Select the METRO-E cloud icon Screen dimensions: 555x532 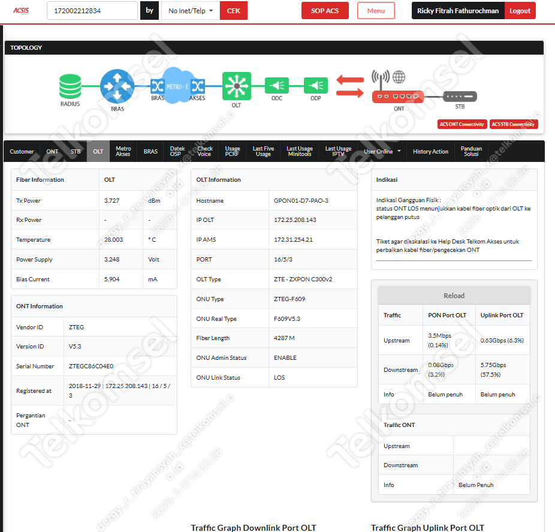coord(177,86)
